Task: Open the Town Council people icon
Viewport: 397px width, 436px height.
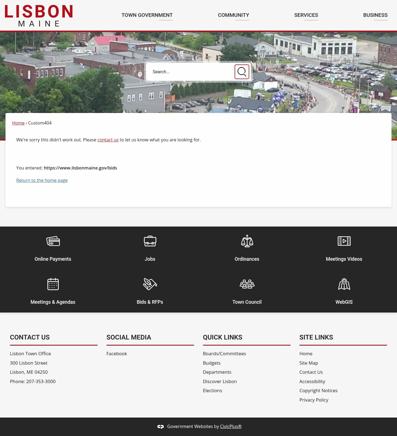Action: click(247, 284)
